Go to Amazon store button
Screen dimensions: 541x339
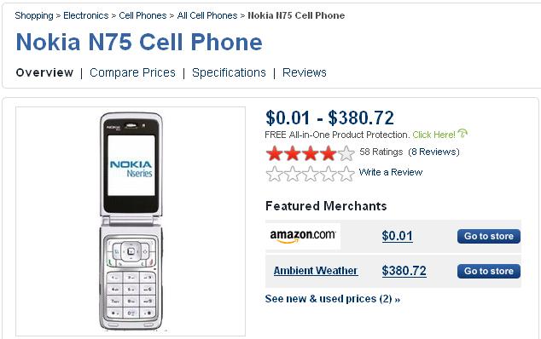pos(489,236)
